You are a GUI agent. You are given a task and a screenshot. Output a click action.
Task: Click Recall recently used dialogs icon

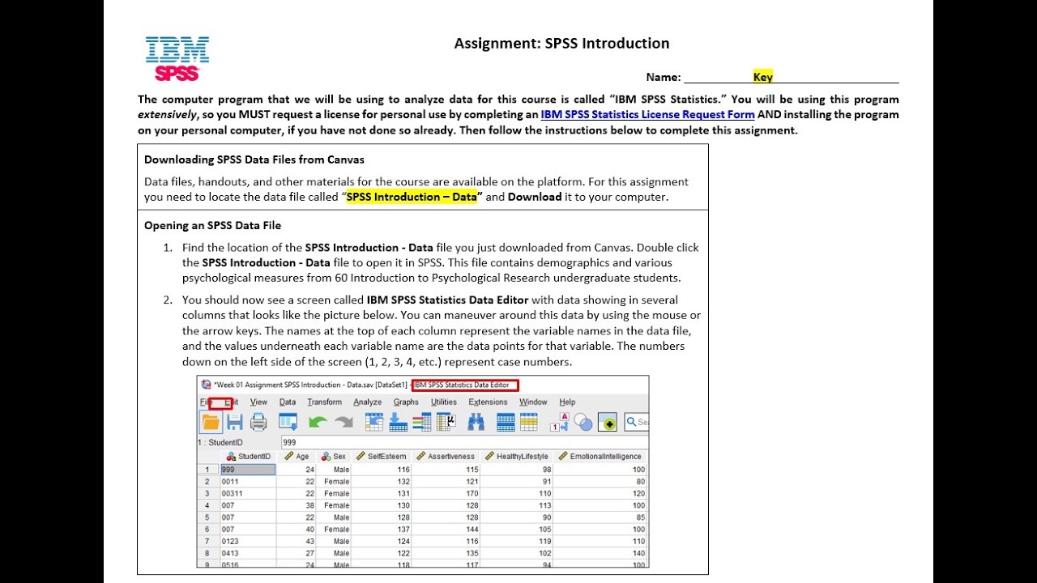tap(288, 422)
